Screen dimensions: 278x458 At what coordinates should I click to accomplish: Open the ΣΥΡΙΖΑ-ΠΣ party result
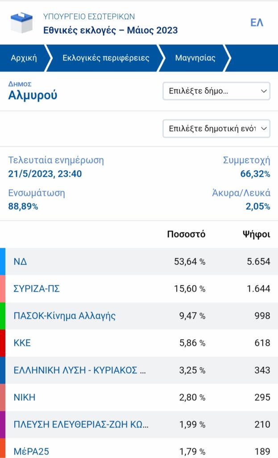tap(37, 289)
